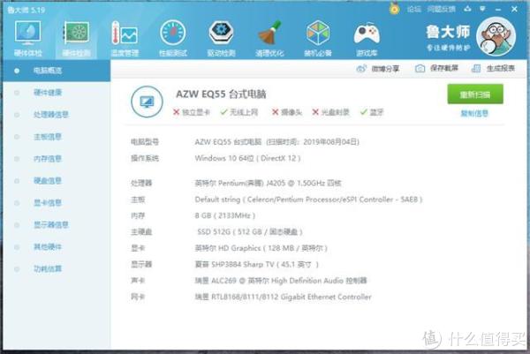The image size is (530, 354).
Task: Select the 硬件检测 hardware detection icon
Action: [76, 38]
